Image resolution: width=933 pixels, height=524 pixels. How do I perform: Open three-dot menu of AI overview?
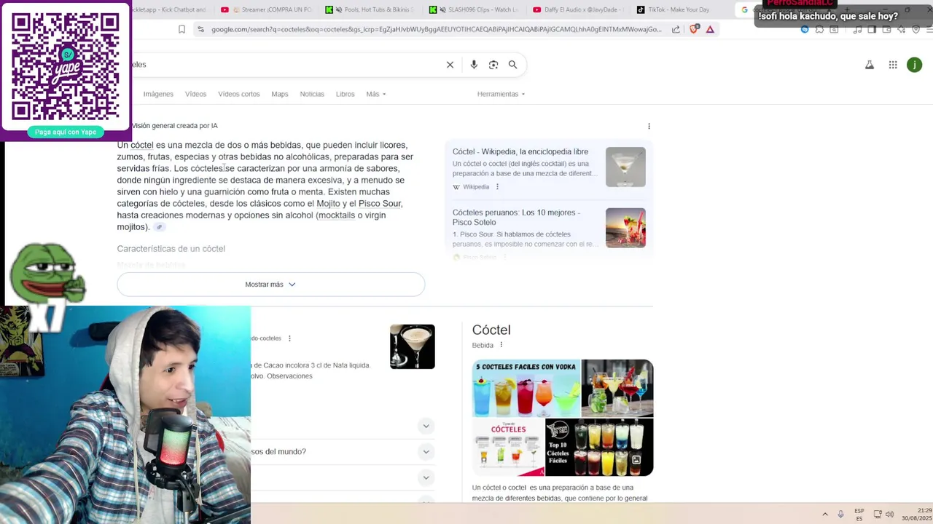coord(649,126)
